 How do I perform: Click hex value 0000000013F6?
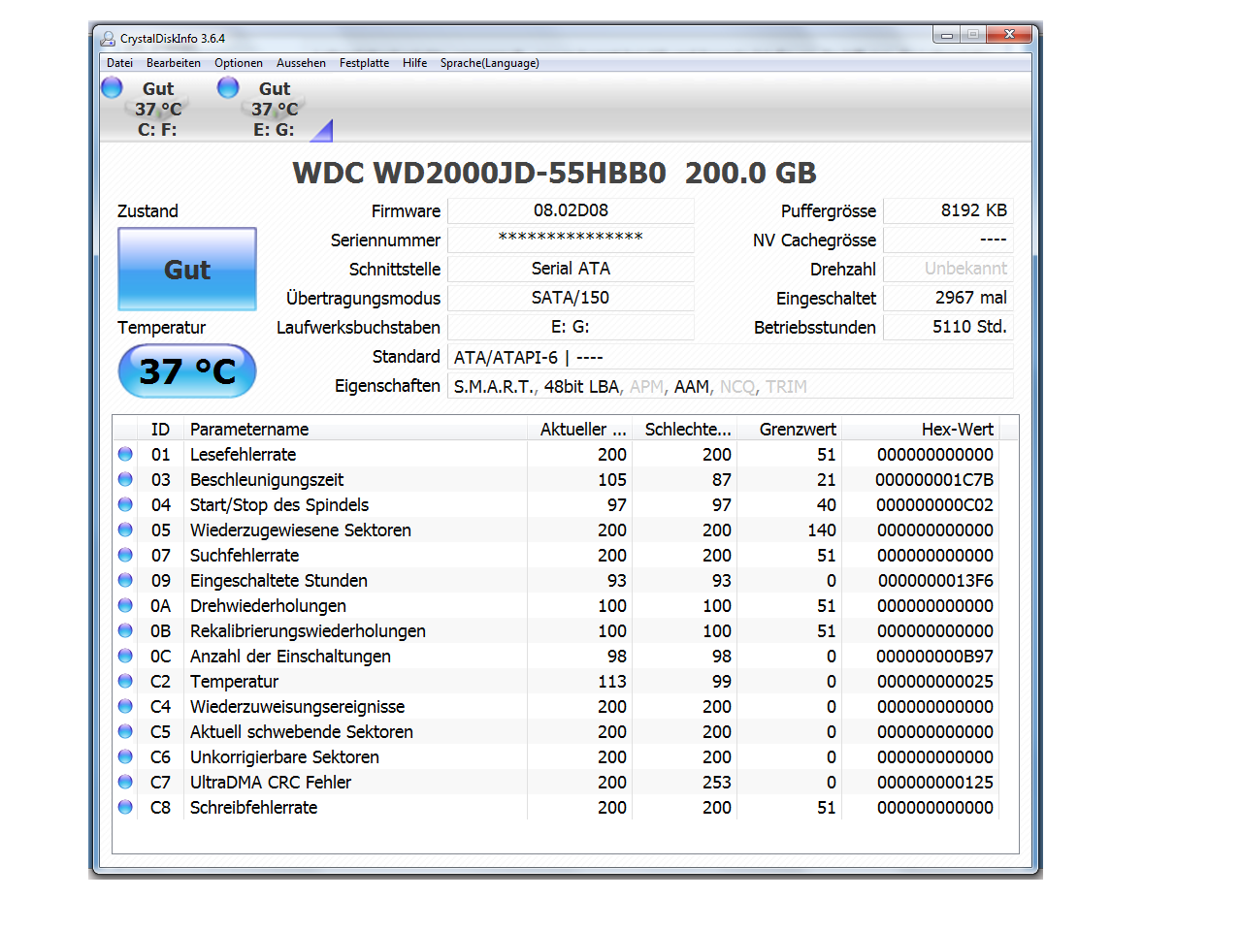tap(935, 580)
